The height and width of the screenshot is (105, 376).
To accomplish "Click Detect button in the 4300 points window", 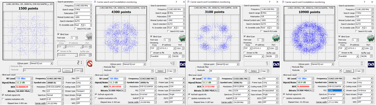I will (160, 71).
